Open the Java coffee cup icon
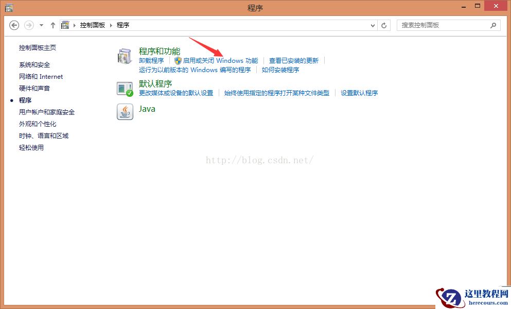This screenshot has width=511, height=309. pos(124,112)
